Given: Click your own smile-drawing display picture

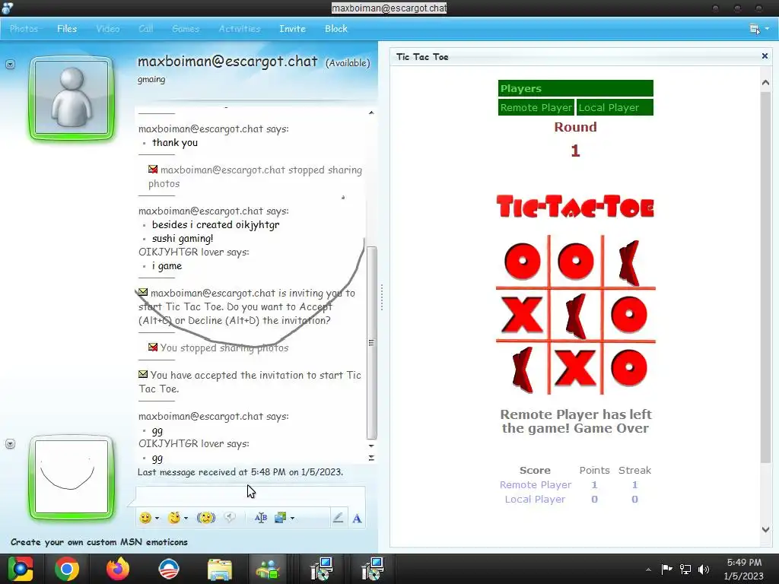Looking at the screenshot, I should 72,476.
